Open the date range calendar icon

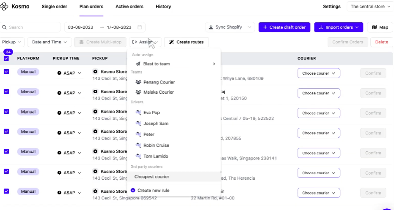pos(140,27)
